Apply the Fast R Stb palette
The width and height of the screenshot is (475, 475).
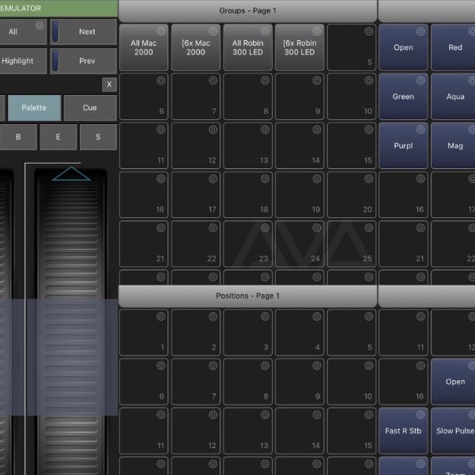(x=403, y=431)
